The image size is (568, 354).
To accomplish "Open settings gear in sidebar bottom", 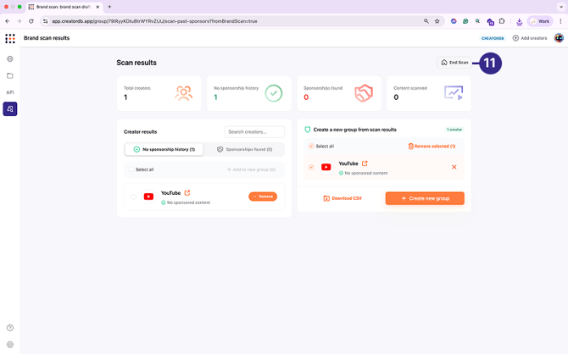I will 10,345.
